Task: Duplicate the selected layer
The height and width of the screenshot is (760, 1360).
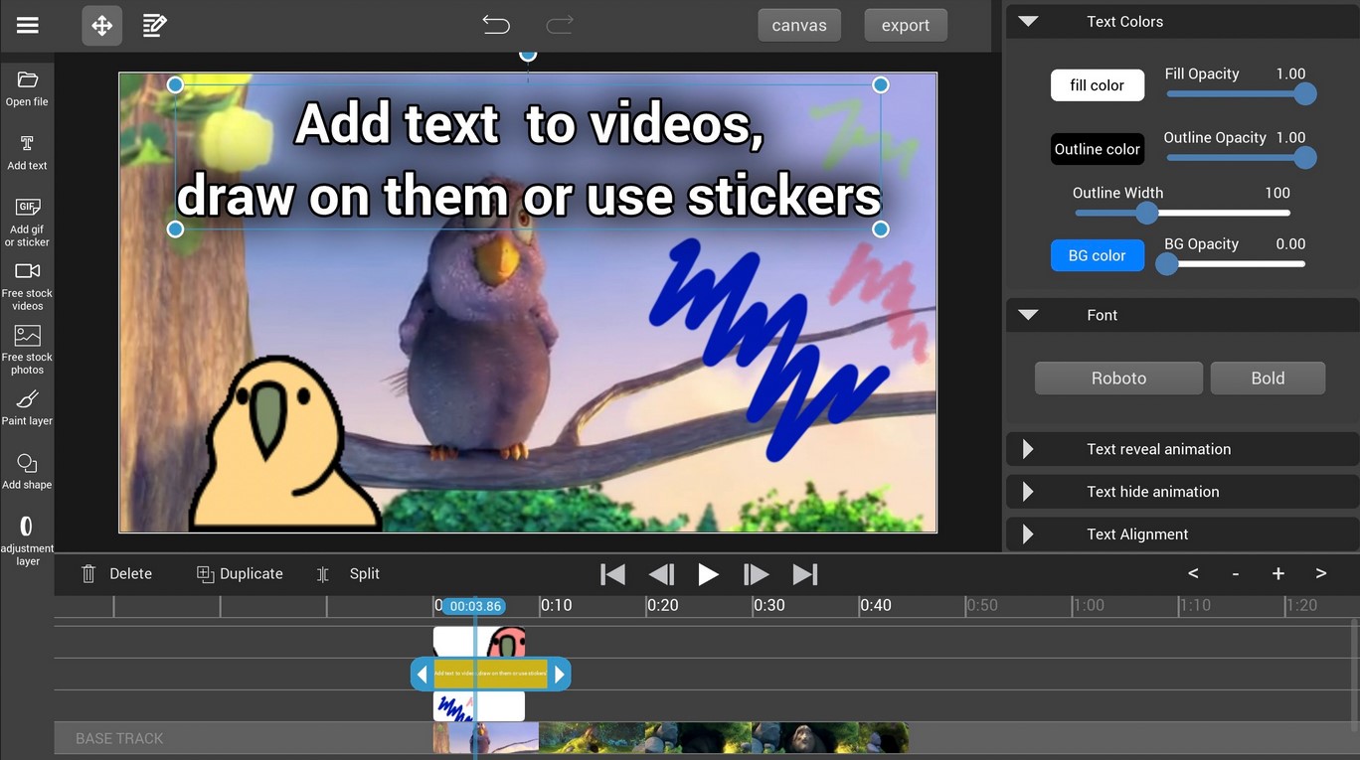Action: [x=240, y=573]
